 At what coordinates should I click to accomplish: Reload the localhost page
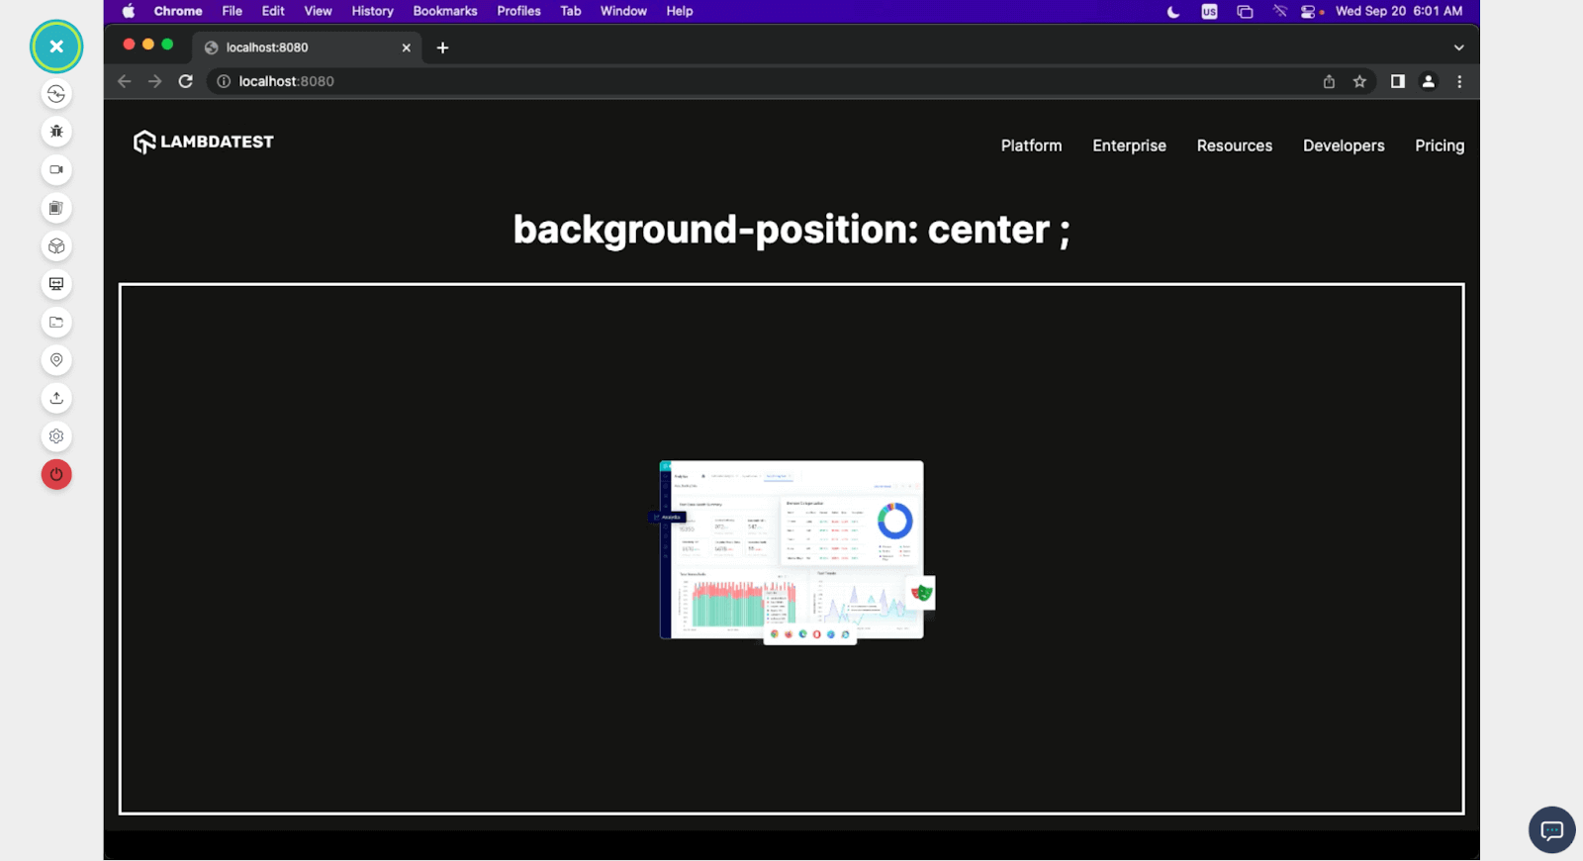pyautogui.click(x=185, y=81)
